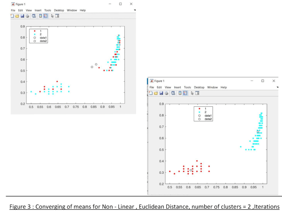Image resolution: width=282 pixels, height=211 pixels.
Task: Open Insert menu in lower figure window
Action: pyautogui.click(x=177, y=87)
